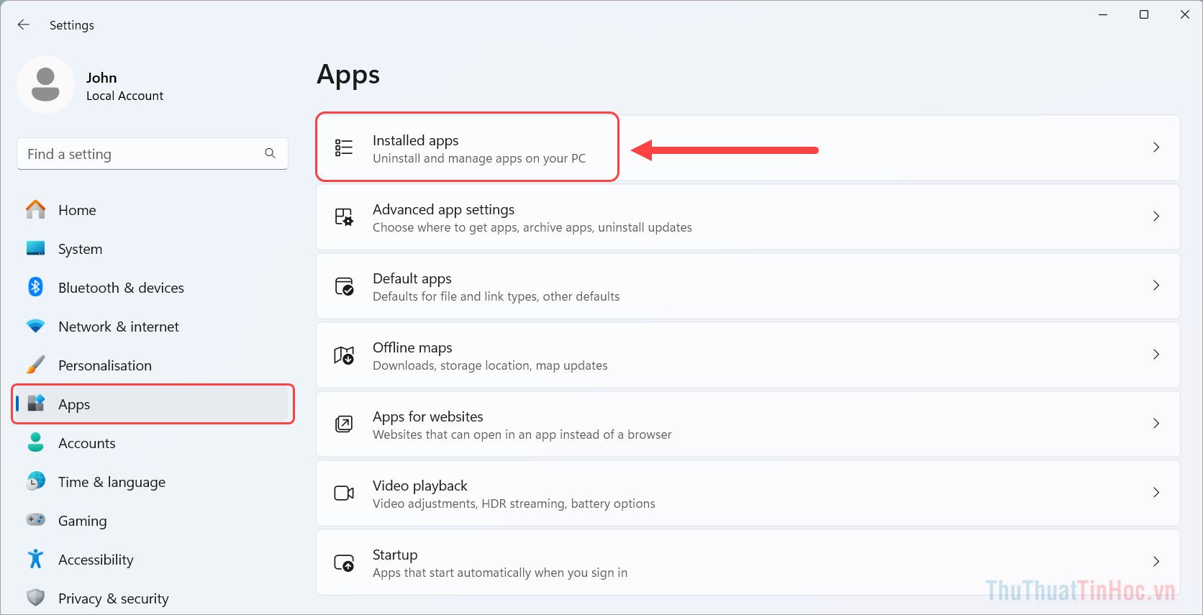Click the Find a setting search box
Image resolution: width=1203 pixels, height=615 pixels.
[x=153, y=153]
